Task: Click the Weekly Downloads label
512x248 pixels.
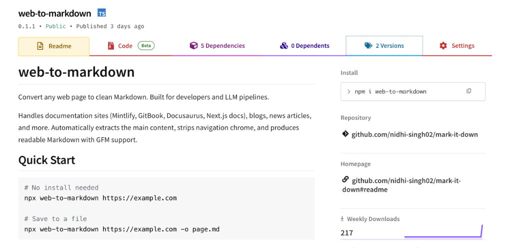Action: pos(373,219)
